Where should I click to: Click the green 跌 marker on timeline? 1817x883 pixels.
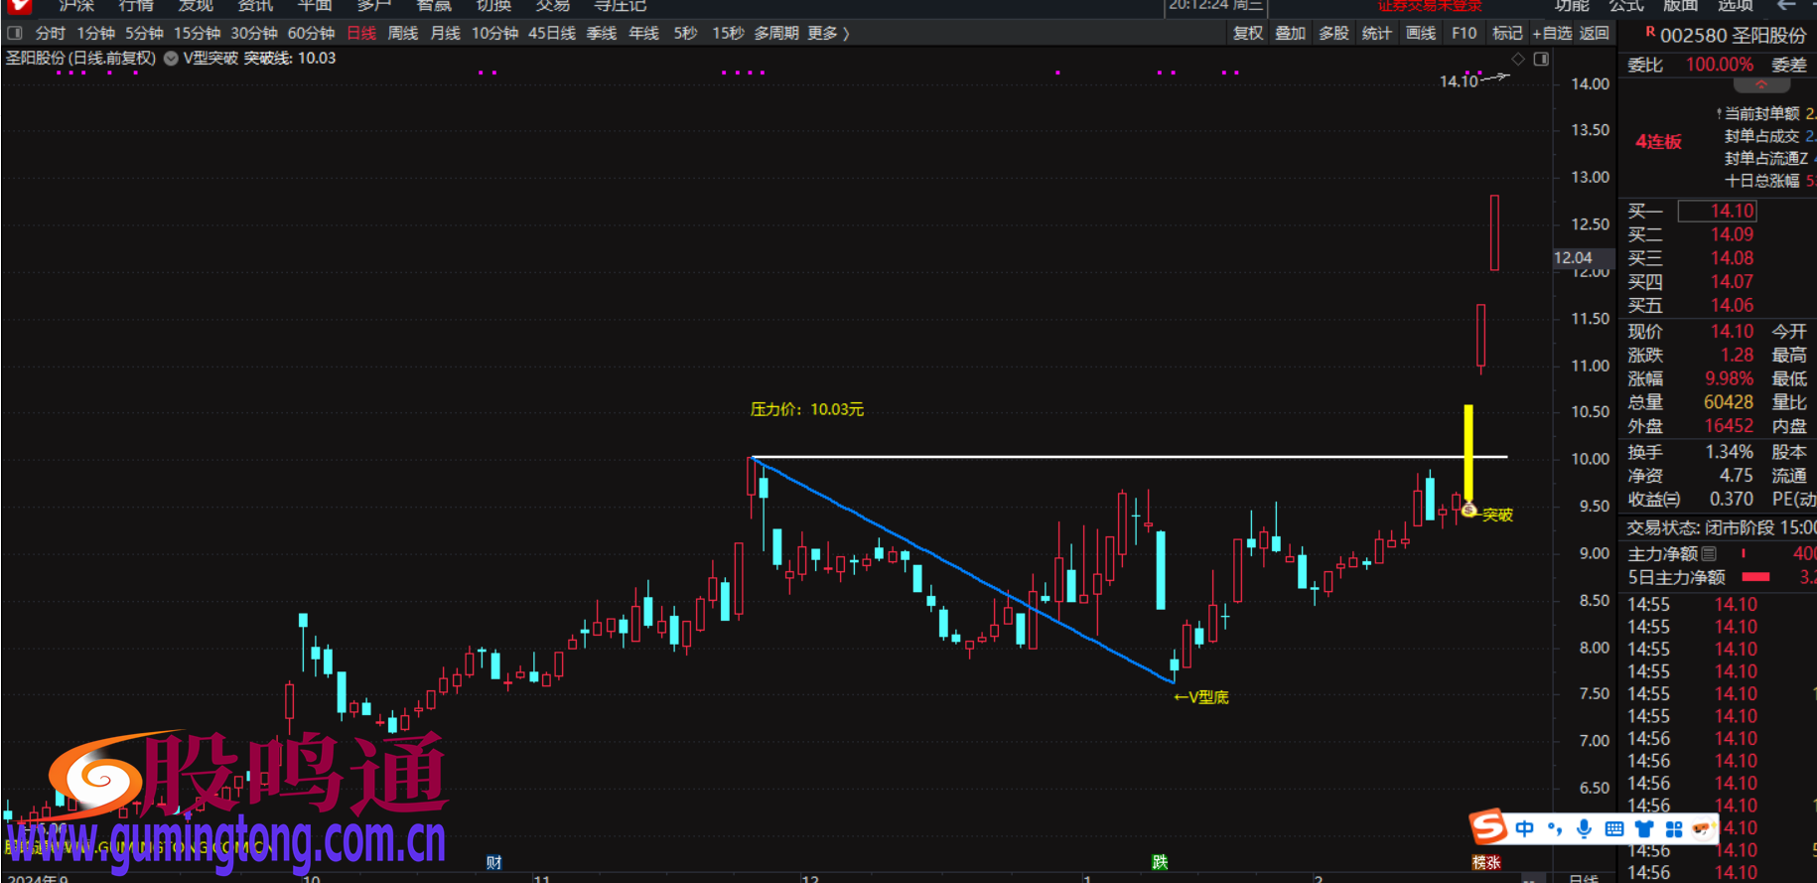[x=1160, y=862]
